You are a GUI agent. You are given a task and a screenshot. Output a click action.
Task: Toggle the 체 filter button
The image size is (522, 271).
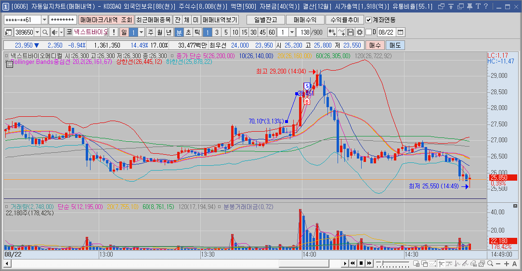tap(187, 20)
